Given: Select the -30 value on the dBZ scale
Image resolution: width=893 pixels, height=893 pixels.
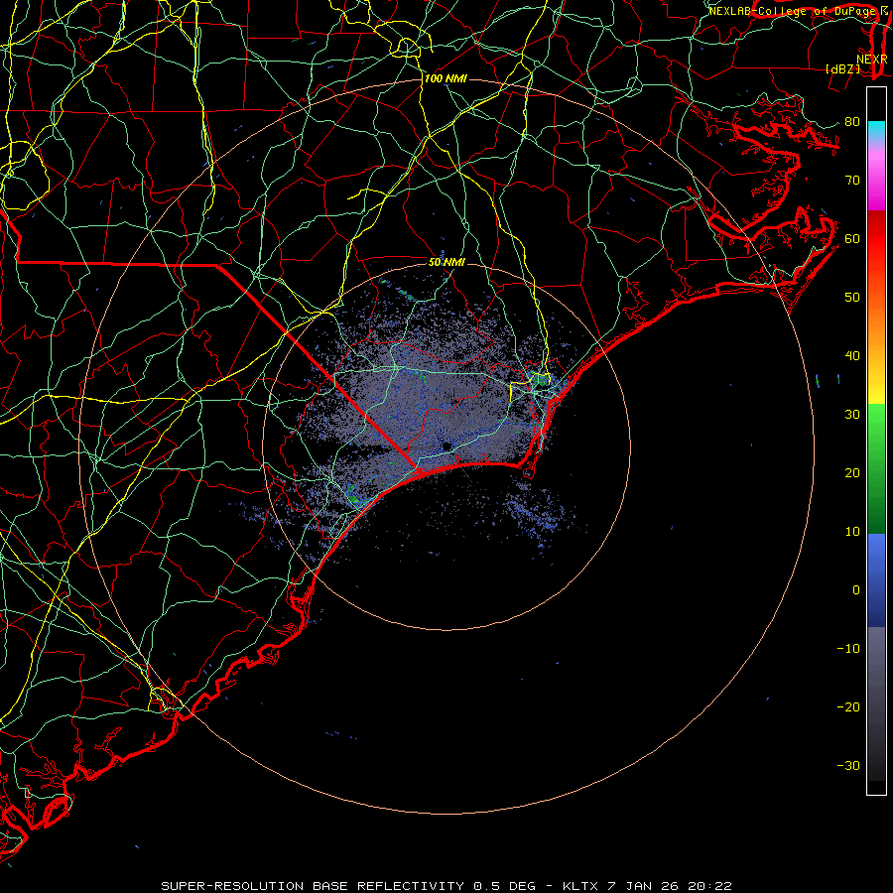Looking at the screenshot, I should 848,765.
